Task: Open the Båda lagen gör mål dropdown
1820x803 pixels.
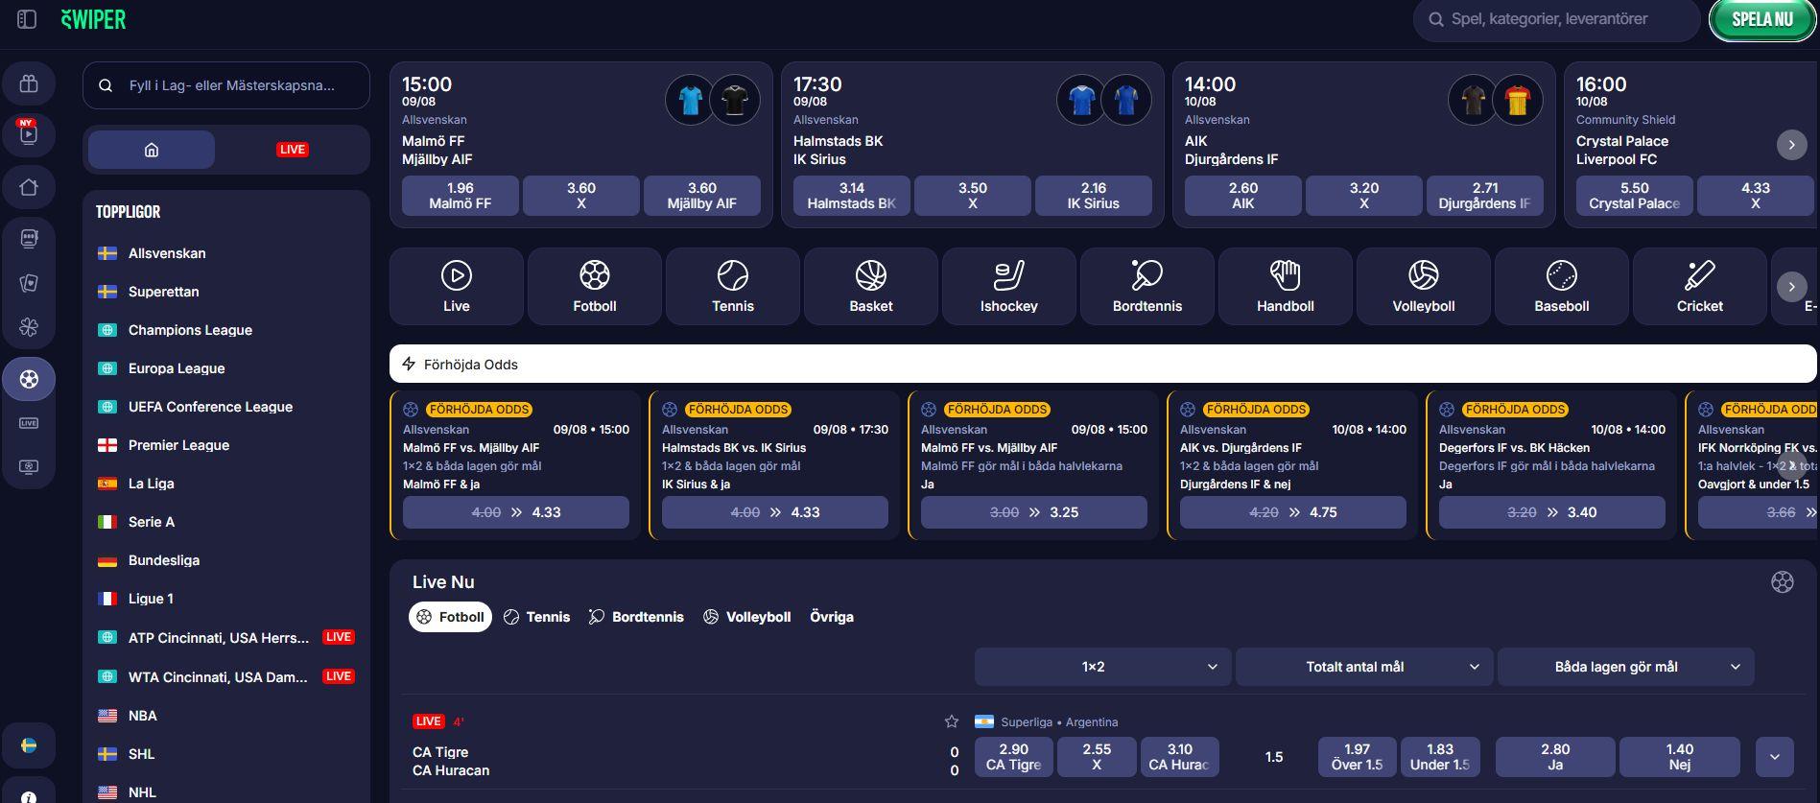Action: coord(1626,667)
